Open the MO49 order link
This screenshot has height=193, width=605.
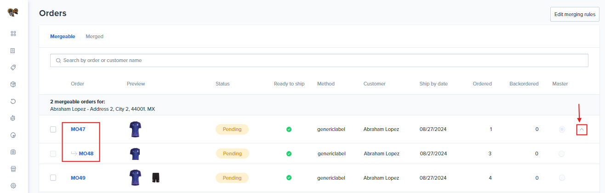pos(78,178)
